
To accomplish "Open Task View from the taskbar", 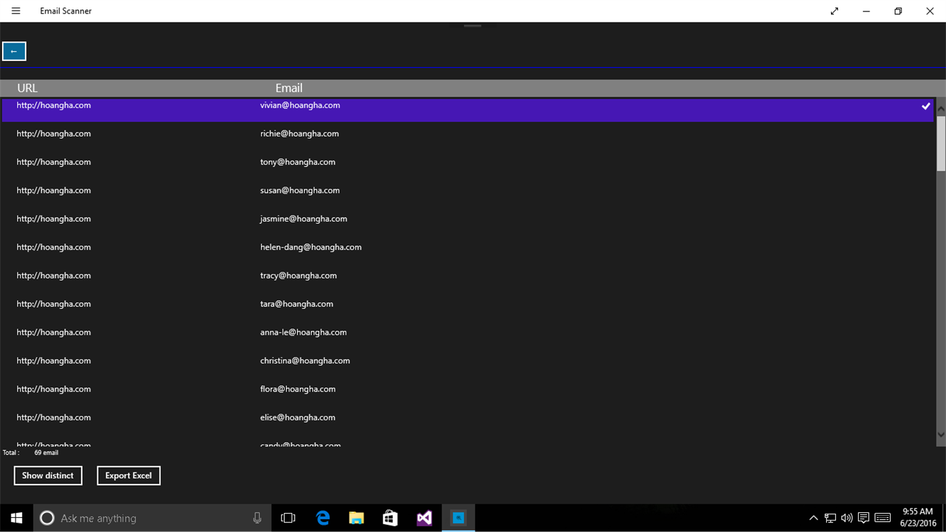I will (x=288, y=518).
